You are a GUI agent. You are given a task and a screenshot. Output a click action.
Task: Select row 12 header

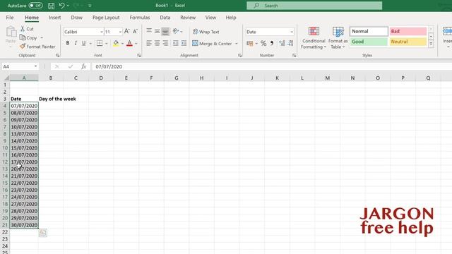[5, 162]
